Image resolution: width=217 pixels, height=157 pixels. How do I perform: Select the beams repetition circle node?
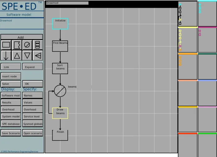pos(60,91)
